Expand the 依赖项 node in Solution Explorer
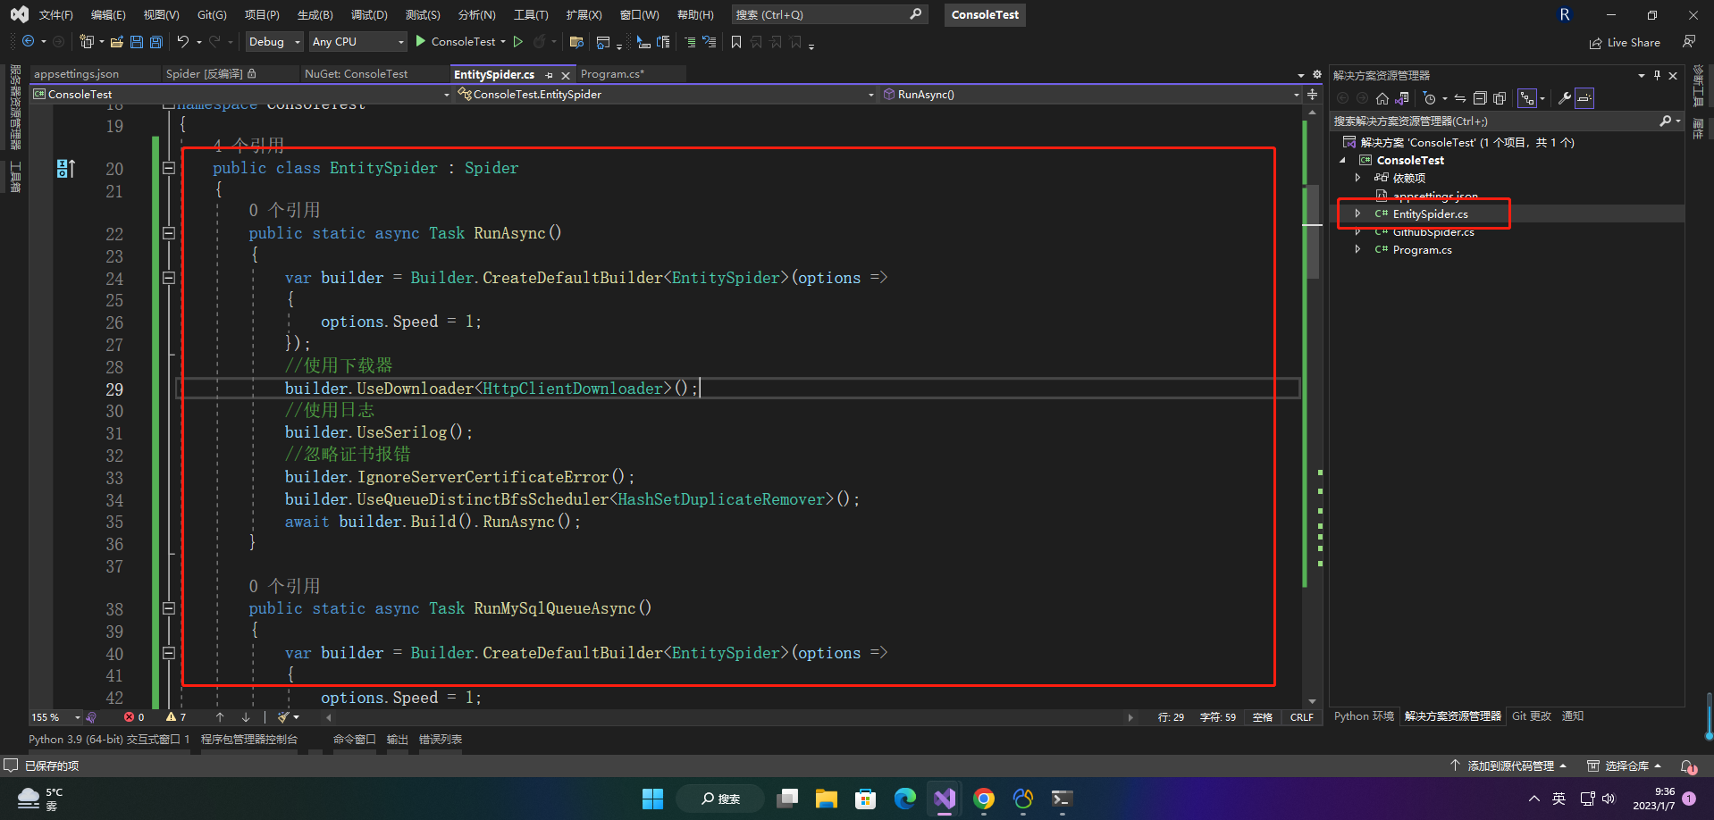The width and height of the screenshot is (1714, 820). click(x=1357, y=178)
